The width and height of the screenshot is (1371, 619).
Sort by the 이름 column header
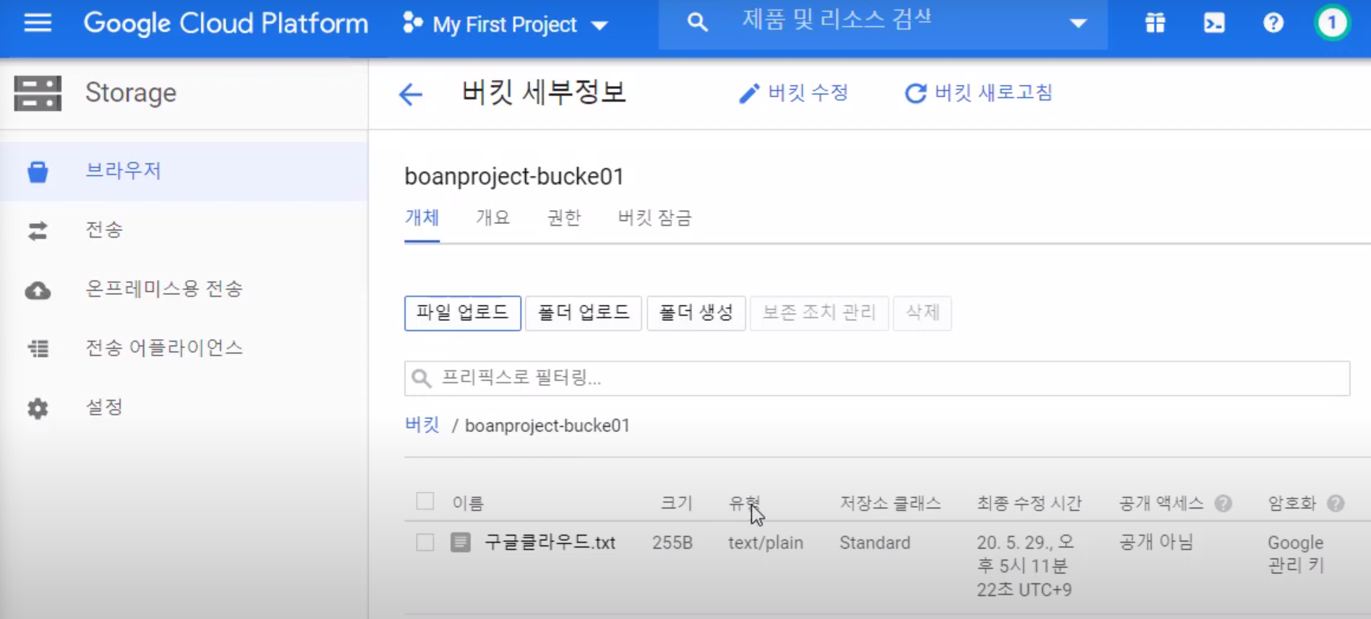point(468,503)
